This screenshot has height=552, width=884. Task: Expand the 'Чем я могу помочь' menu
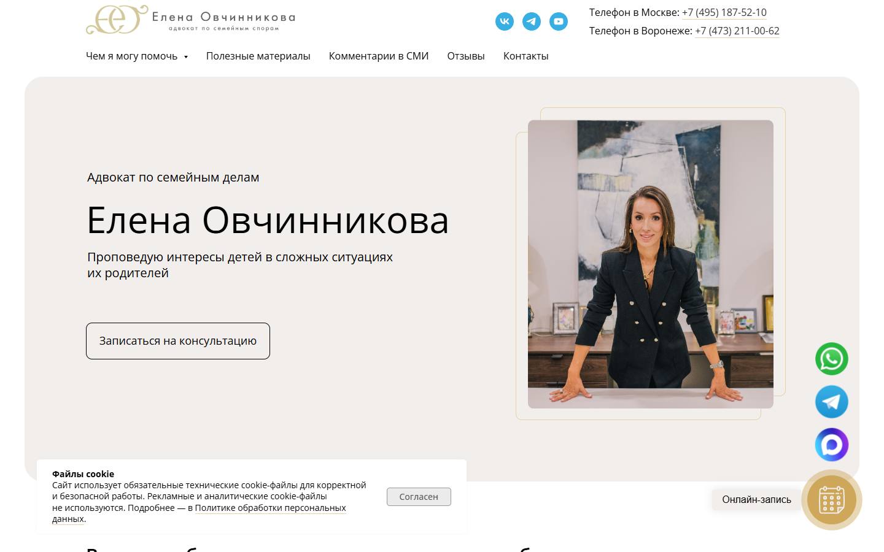(x=137, y=56)
